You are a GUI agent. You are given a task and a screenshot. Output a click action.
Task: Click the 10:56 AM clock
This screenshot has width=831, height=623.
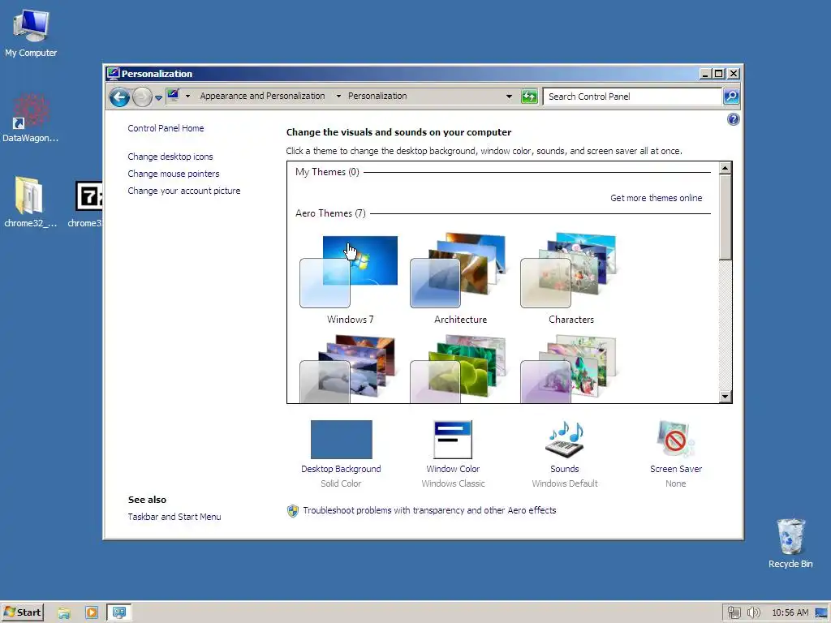coord(790,612)
